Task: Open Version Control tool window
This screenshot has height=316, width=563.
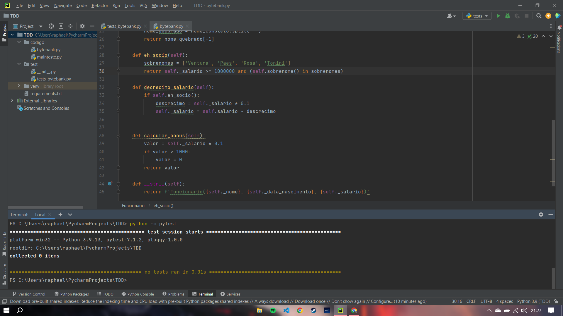Action: point(29,294)
